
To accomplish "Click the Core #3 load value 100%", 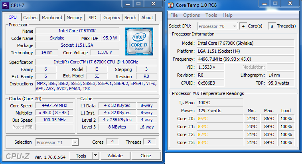I will [x=286, y=142].
